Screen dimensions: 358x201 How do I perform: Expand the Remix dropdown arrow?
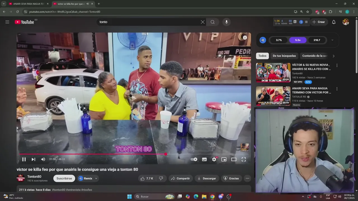[96, 178]
